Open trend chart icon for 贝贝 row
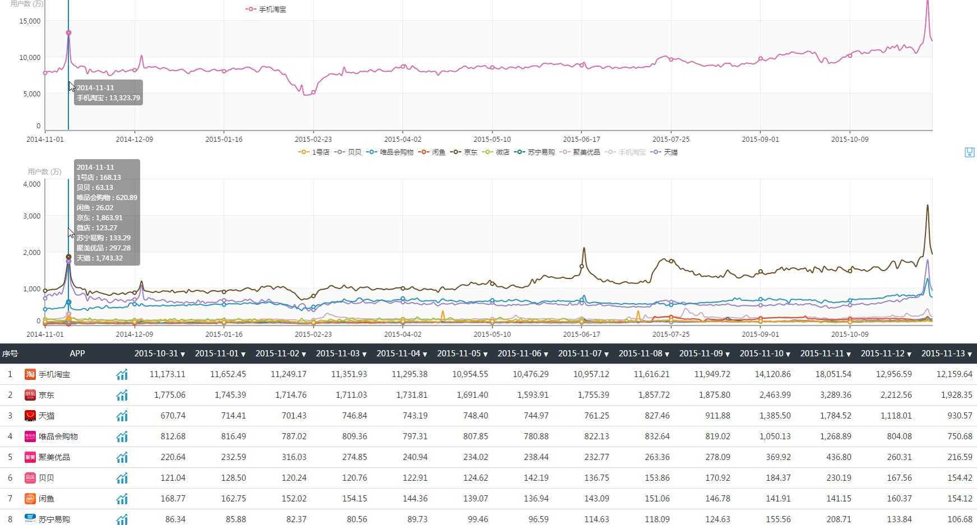This screenshot has width=977, height=525. (x=122, y=478)
